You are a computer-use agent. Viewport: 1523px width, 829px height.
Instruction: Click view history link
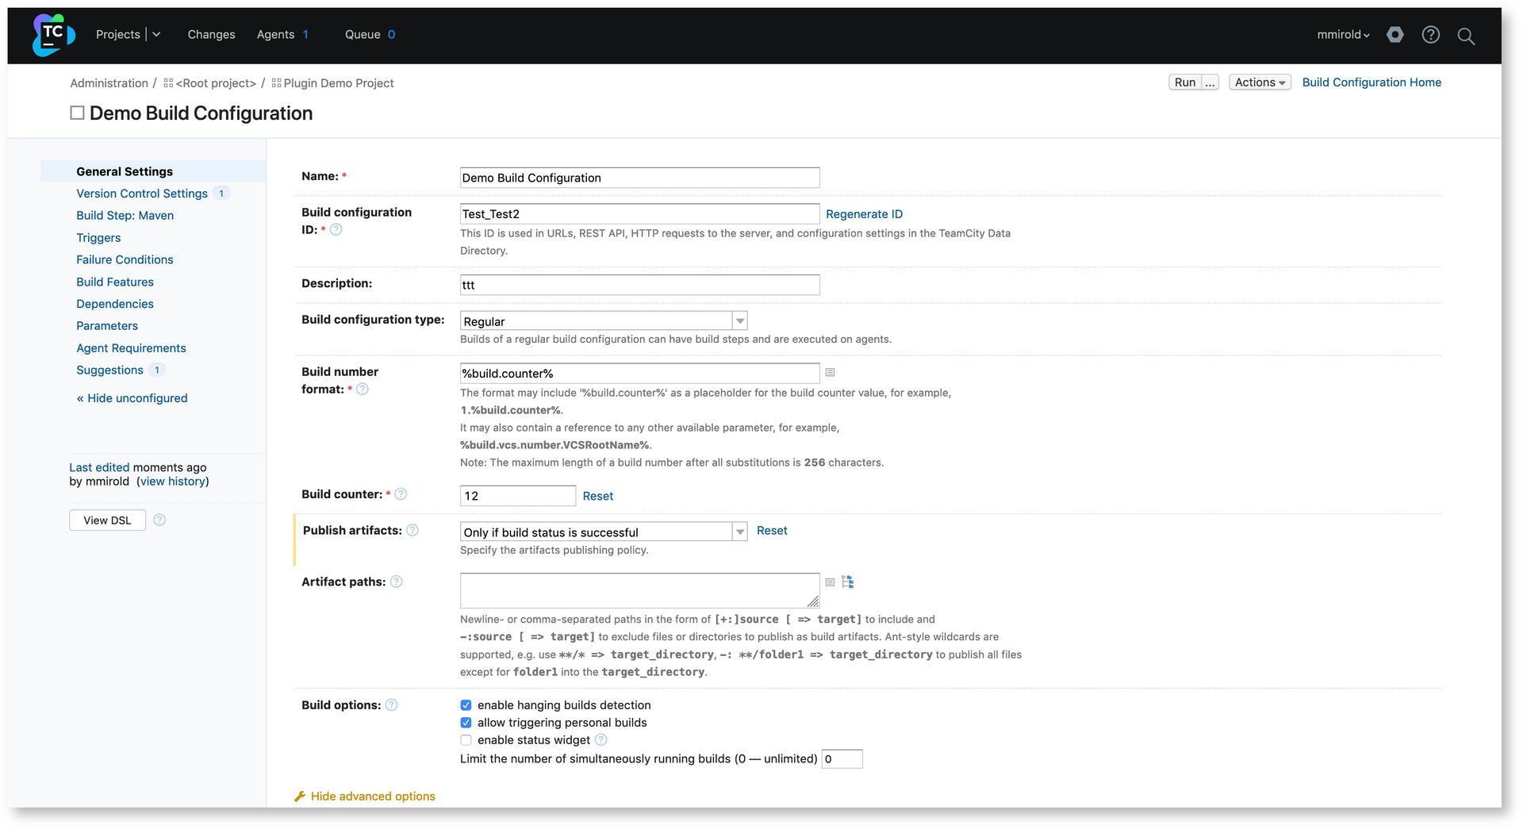click(173, 482)
